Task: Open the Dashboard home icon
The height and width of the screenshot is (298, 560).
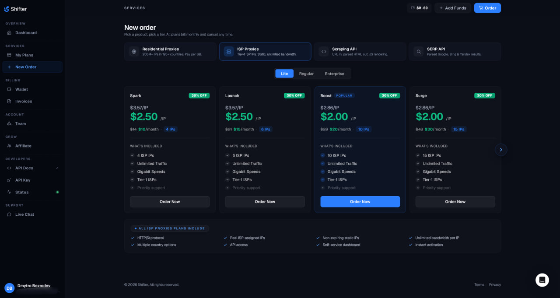Action: click(9, 33)
